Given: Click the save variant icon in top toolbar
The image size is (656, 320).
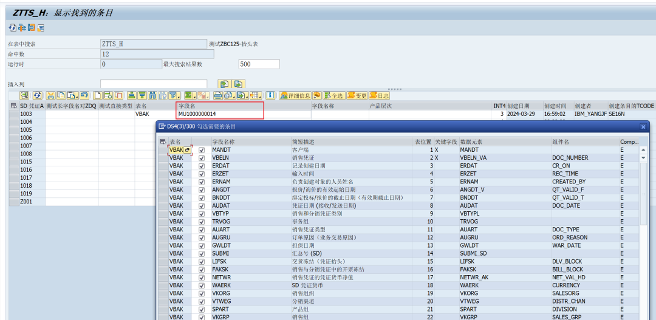Looking at the screenshot, I should point(32,28).
